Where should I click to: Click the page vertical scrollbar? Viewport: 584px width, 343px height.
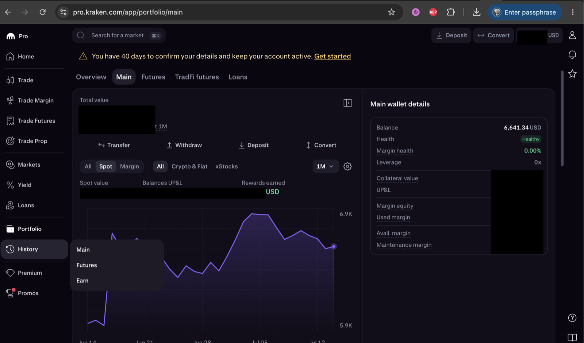pyautogui.click(x=562, y=118)
